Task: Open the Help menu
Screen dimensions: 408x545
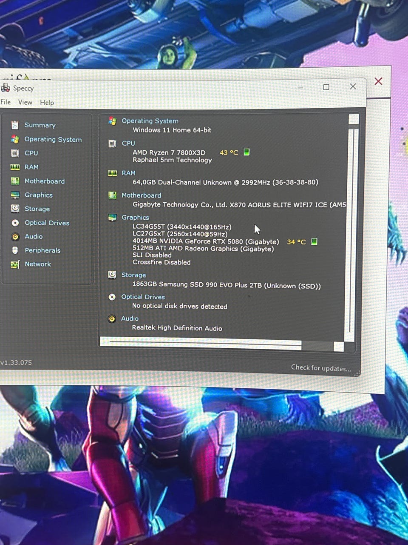Action: click(47, 103)
